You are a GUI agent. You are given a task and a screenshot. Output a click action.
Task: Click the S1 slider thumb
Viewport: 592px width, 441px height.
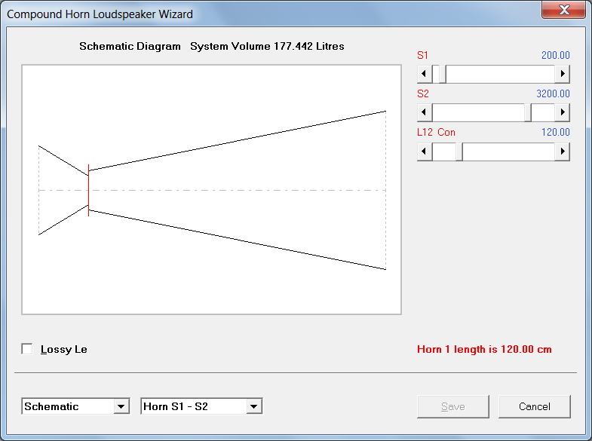[x=443, y=74]
